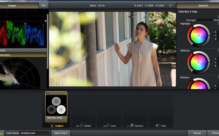The width and height of the screenshot is (219, 136).
Task: Toggle the look power button beside Look Name
Action: pos(2,133)
